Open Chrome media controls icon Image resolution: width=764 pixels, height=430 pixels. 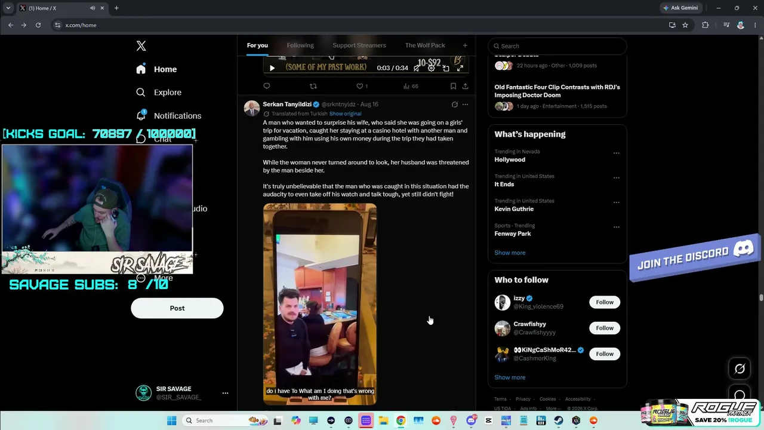click(x=726, y=25)
